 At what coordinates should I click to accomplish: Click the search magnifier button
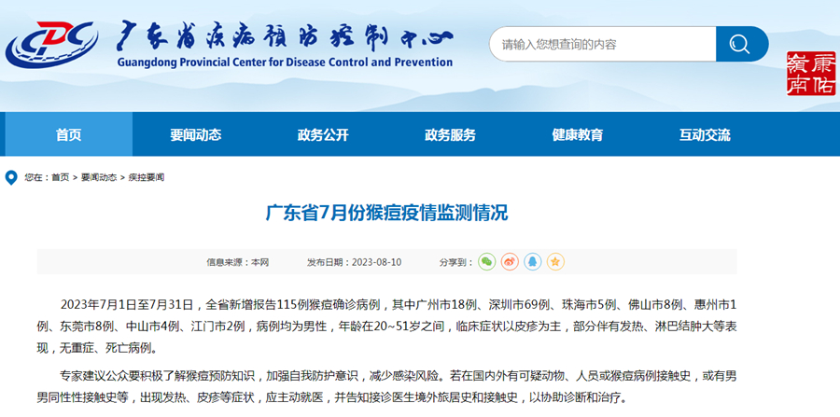(x=741, y=44)
